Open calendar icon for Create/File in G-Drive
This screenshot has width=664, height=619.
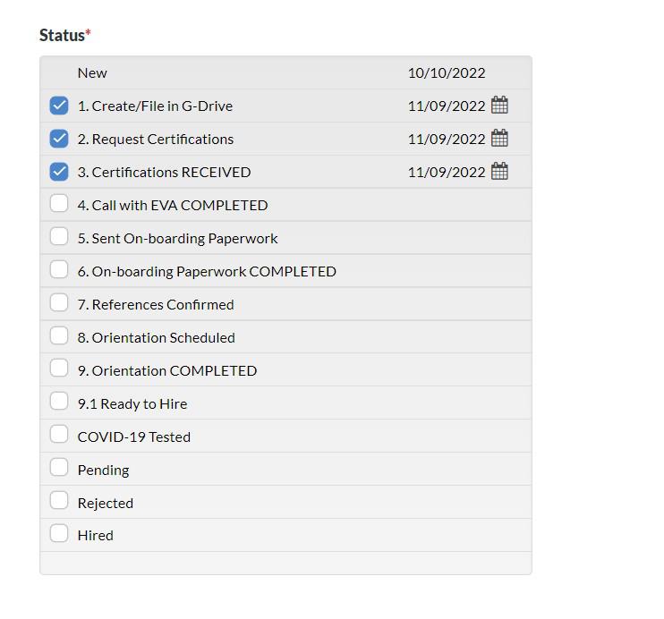coord(500,106)
